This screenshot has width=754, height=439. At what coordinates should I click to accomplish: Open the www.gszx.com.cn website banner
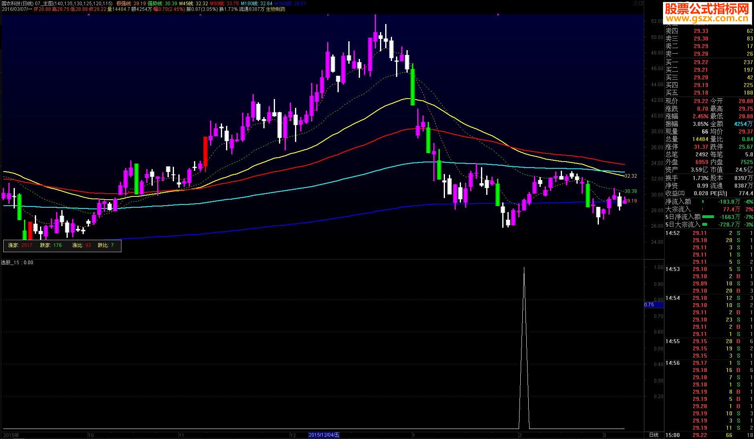click(708, 13)
